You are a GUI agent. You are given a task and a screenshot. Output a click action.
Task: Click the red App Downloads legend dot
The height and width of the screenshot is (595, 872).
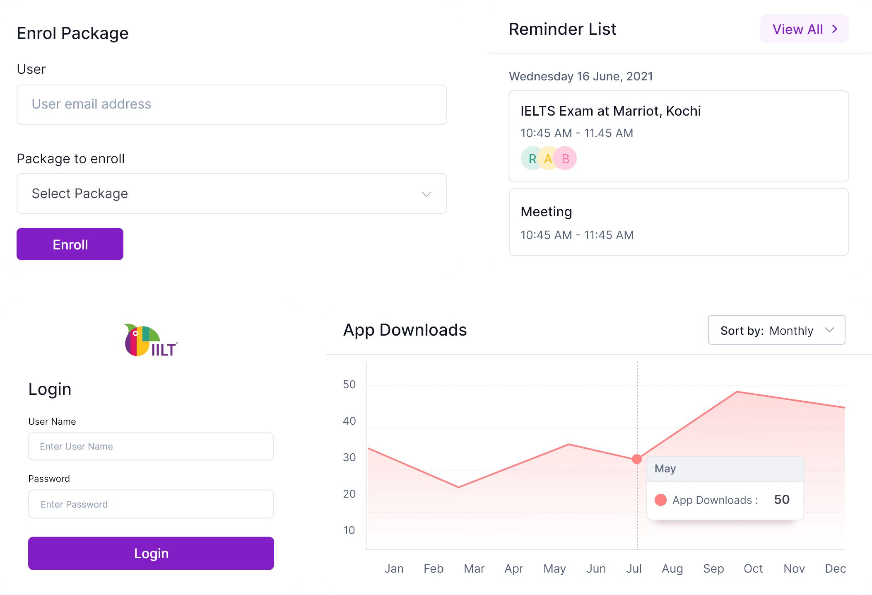click(x=661, y=500)
